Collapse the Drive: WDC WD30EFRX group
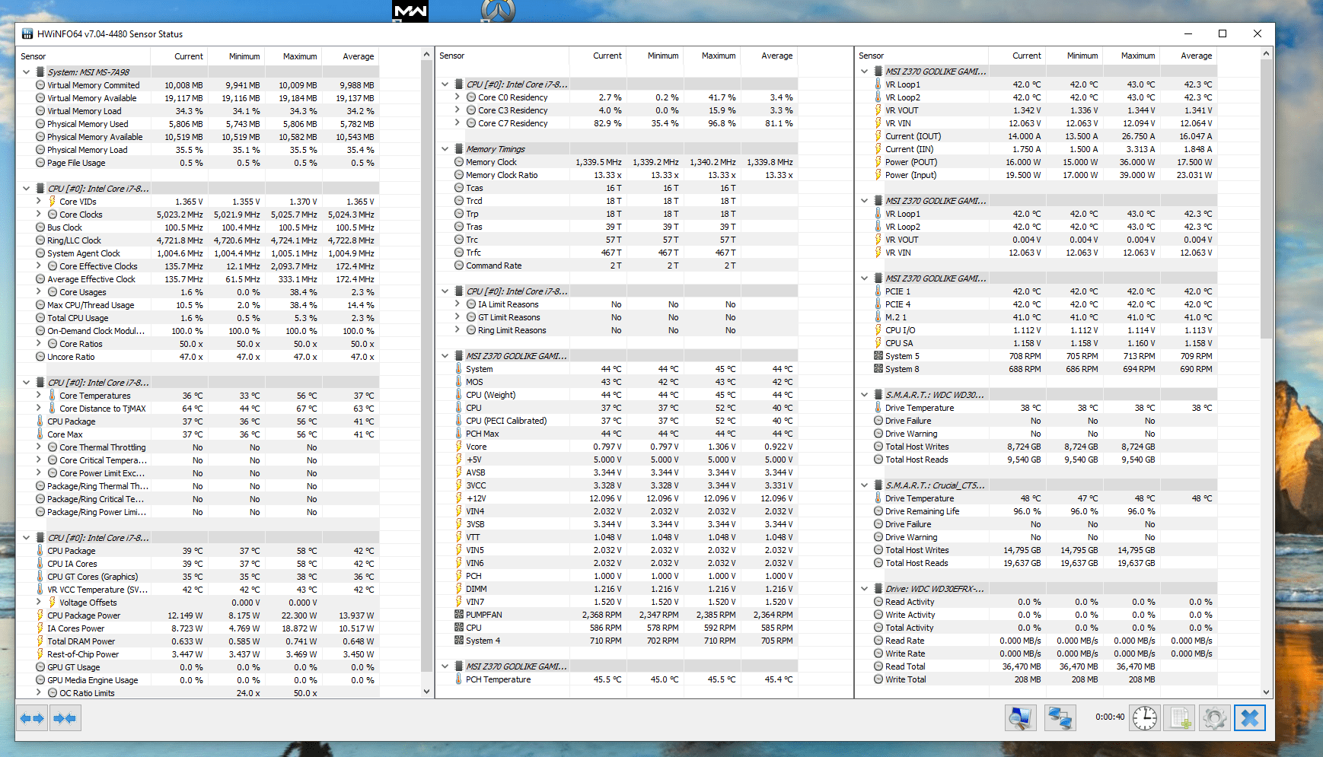 pyautogui.click(x=865, y=589)
